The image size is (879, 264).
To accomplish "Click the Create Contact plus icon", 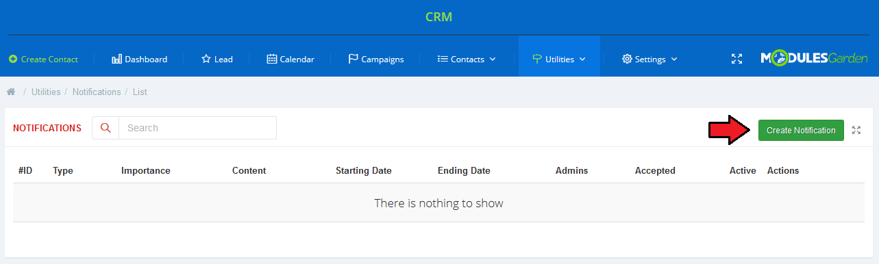I will click(x=13, y=60).
